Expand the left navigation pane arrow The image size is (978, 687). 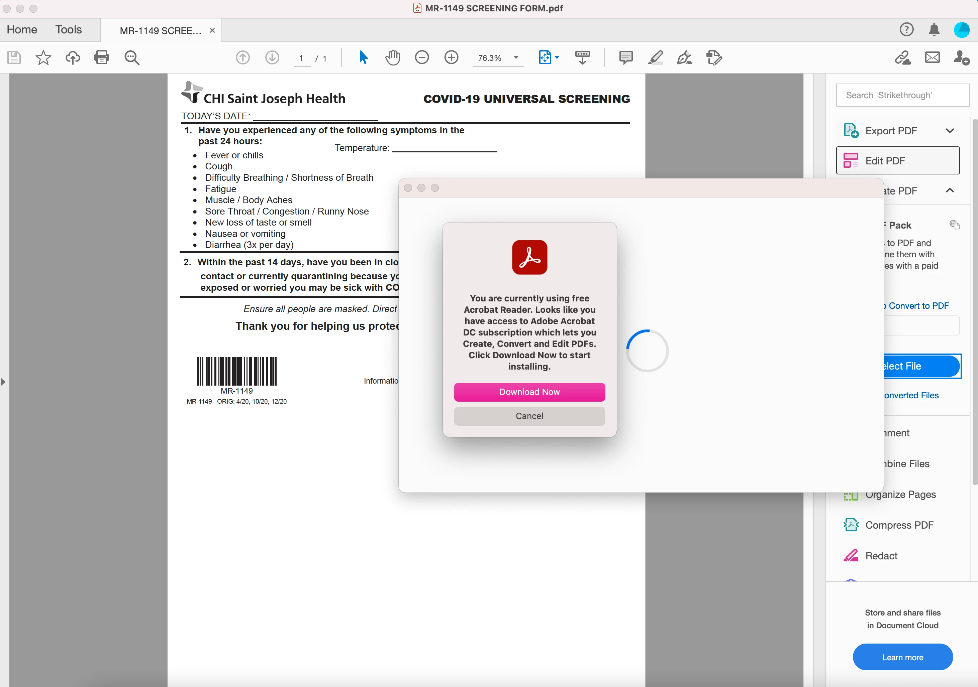coord(3,382)
